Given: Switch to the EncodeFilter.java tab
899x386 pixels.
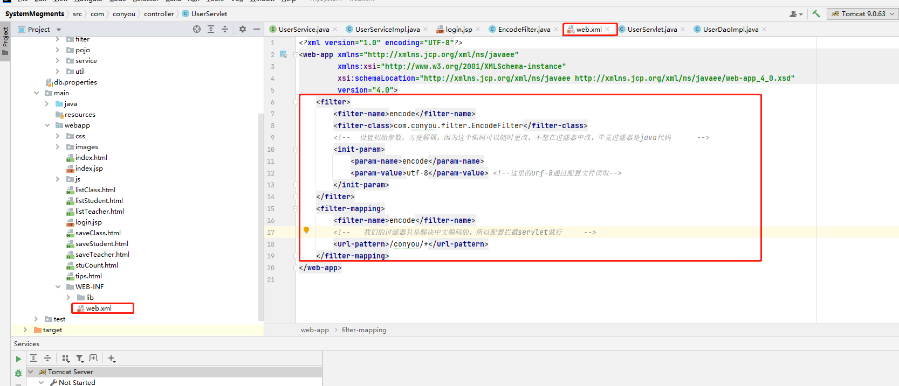Looking at the screenshot, I should click(524, 29).
